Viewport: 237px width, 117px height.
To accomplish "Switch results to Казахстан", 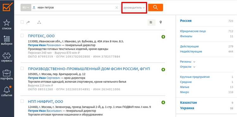I will [x=188, y=103].
